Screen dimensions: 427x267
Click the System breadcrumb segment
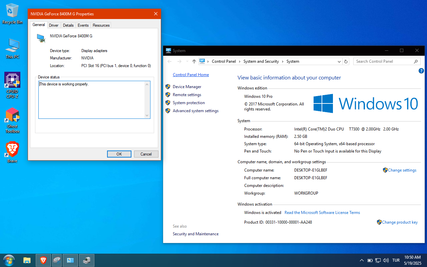click(293, 61)
